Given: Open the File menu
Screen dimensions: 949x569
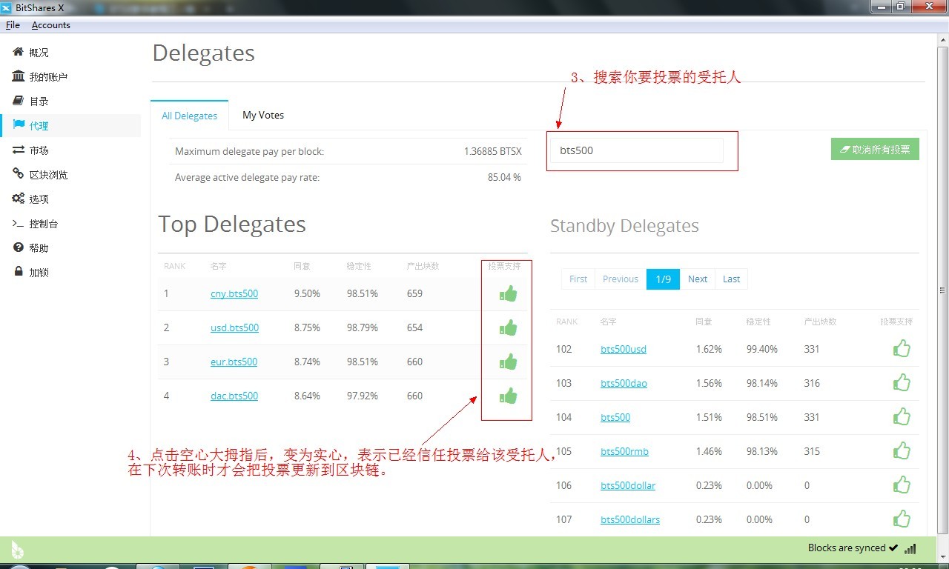Looking at the screenshot, I should click(x=13, y=25).
